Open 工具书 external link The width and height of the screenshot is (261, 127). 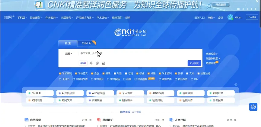64,79
